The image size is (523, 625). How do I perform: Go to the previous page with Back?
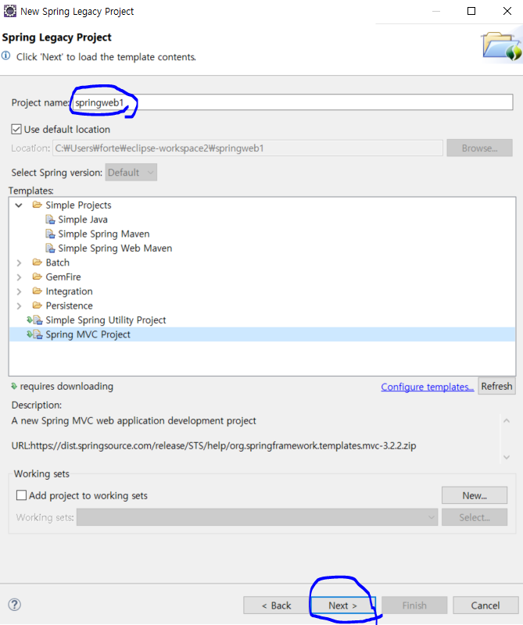277,605
